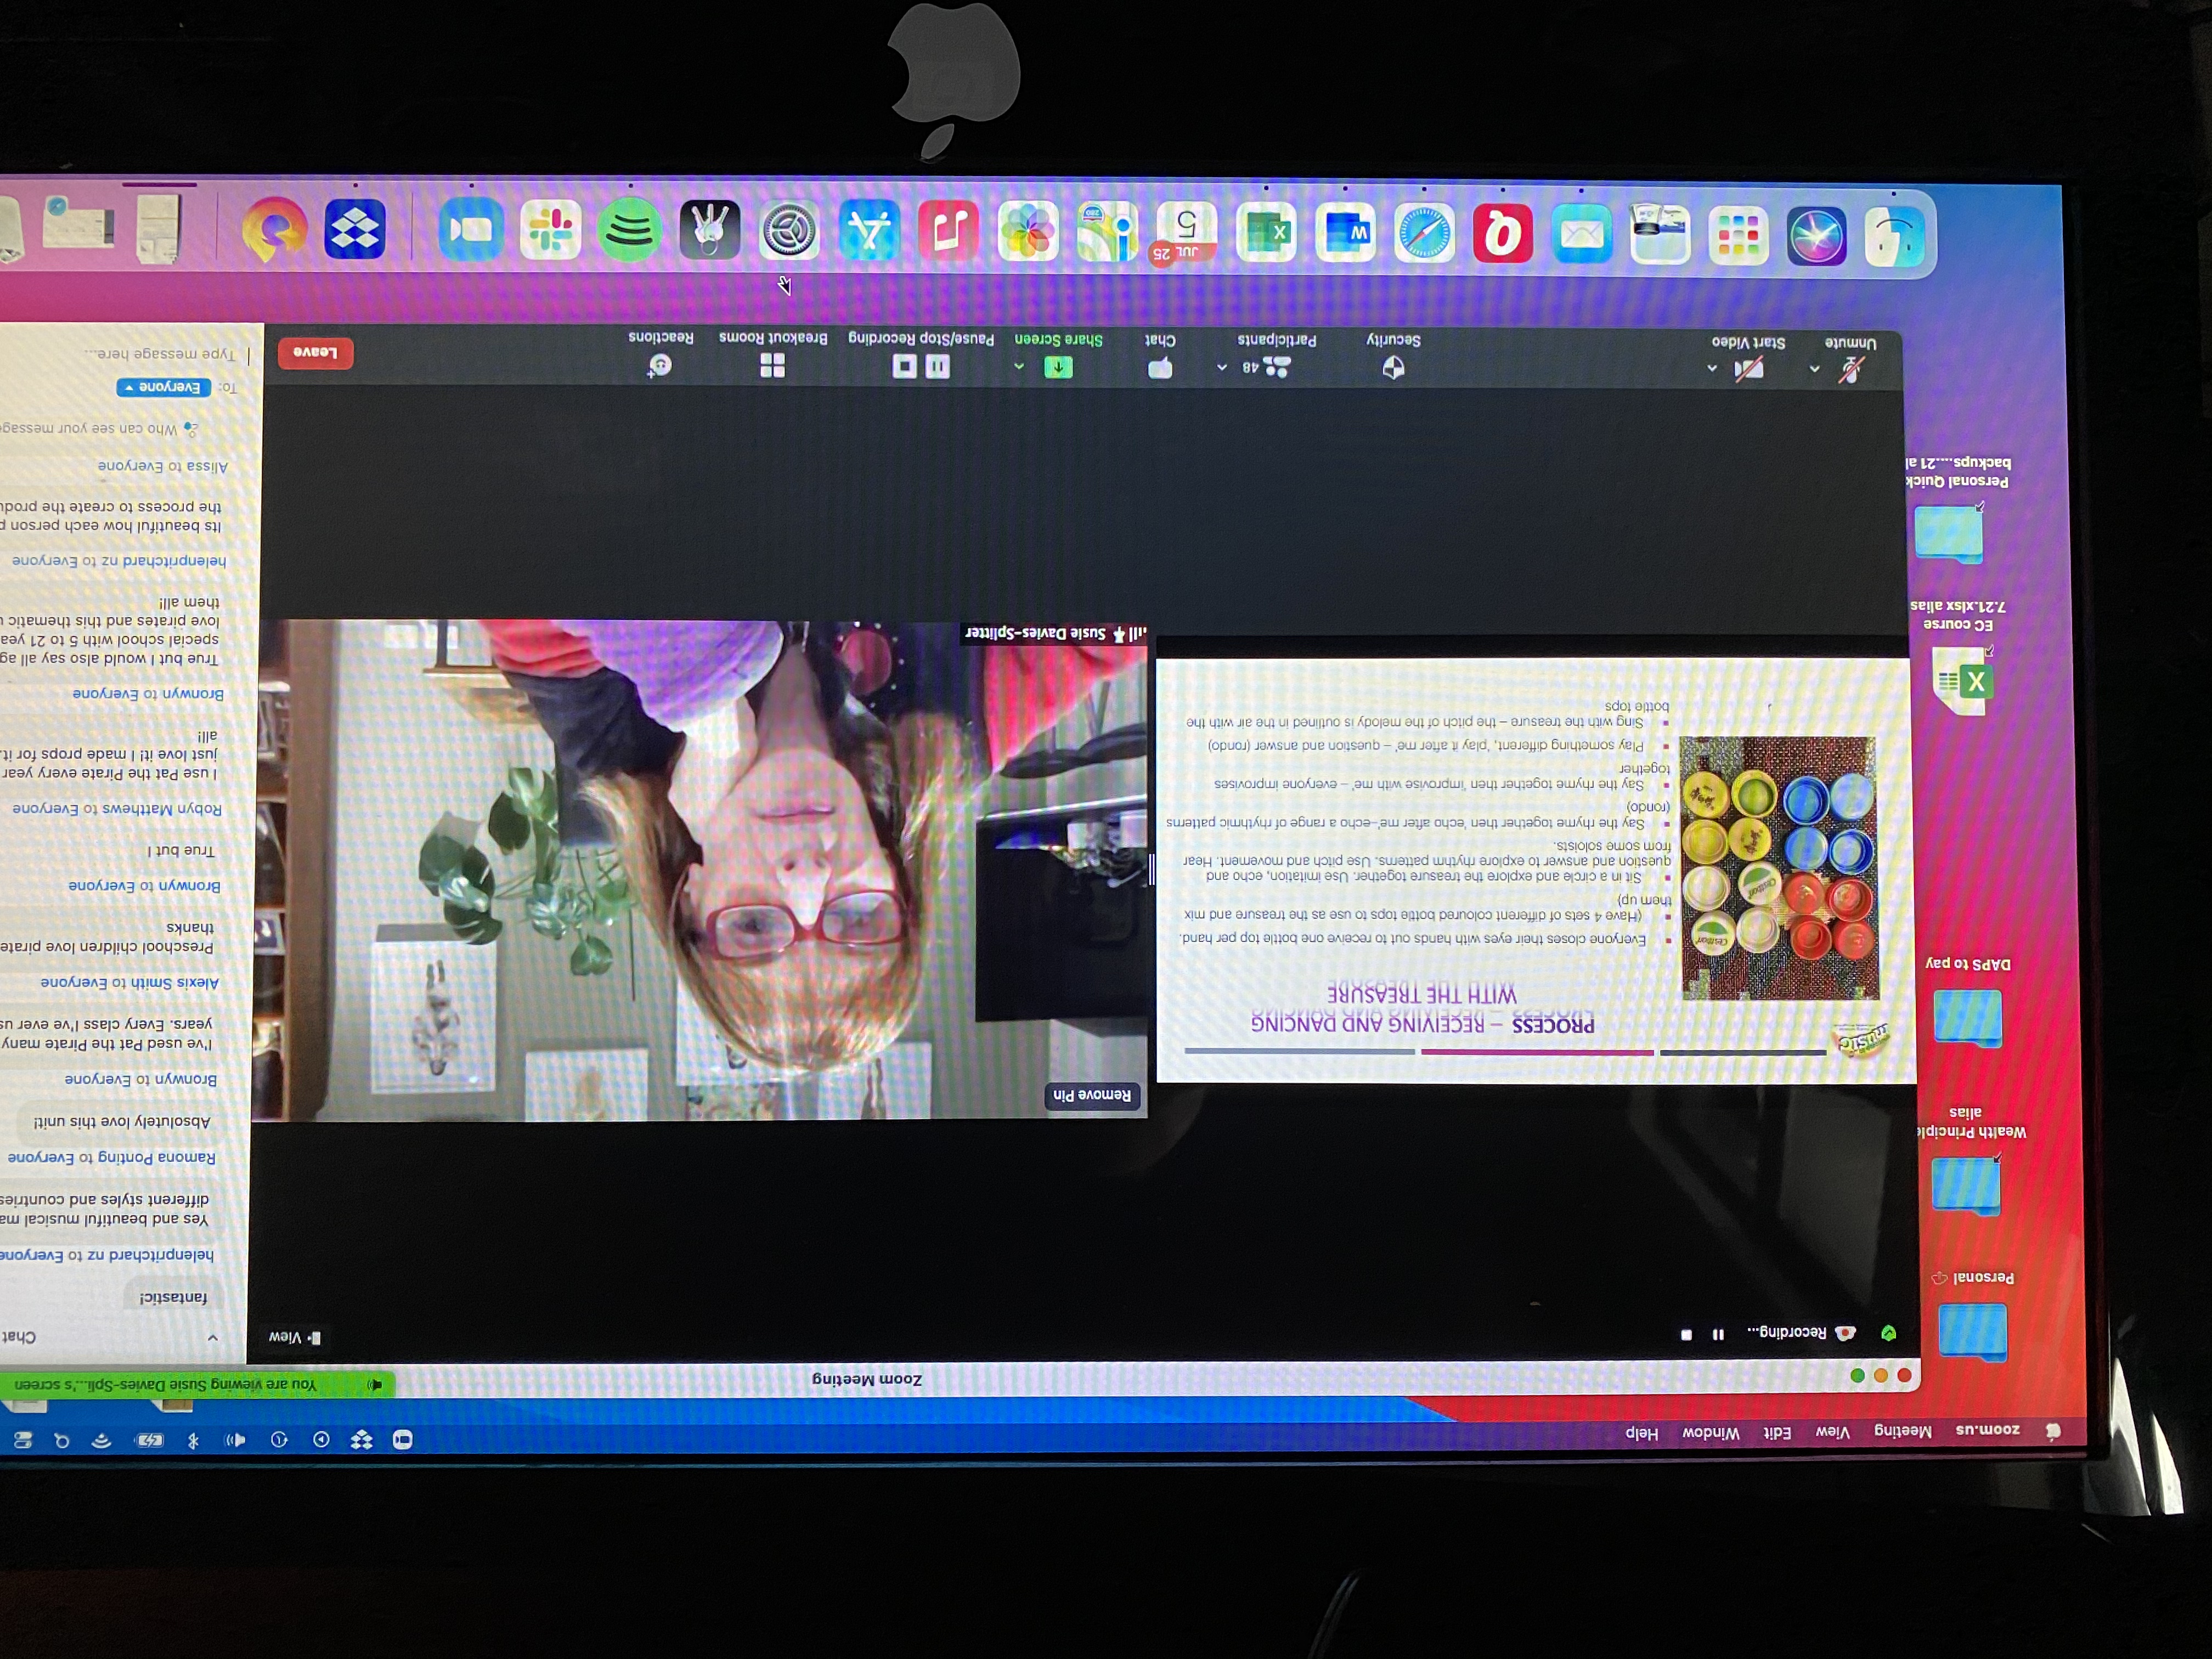Click the red Leave button
Viewport: 2212px width, 1659px height.
(315, 352)
